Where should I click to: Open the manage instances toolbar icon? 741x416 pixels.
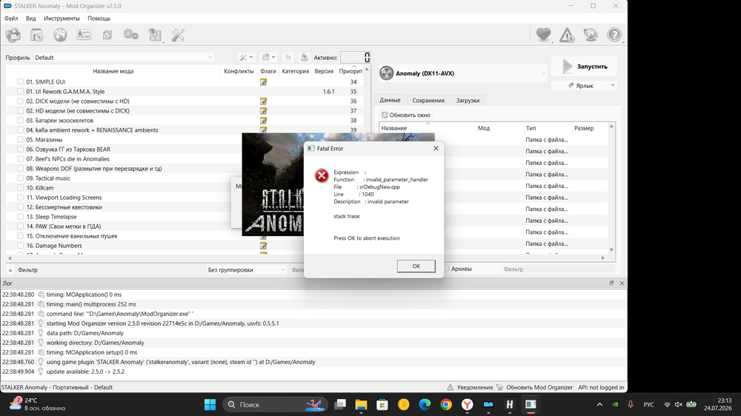13,35
